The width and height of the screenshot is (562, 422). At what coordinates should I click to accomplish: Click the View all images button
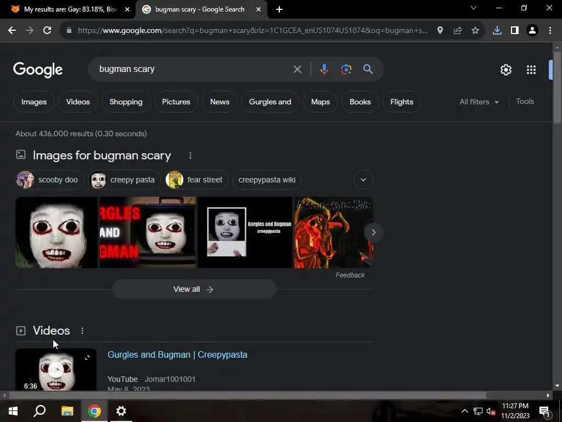194,289
